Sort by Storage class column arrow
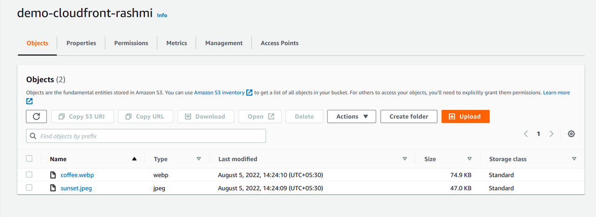Image resolution: width=596 pixels, height=217 pixels. 574,159
